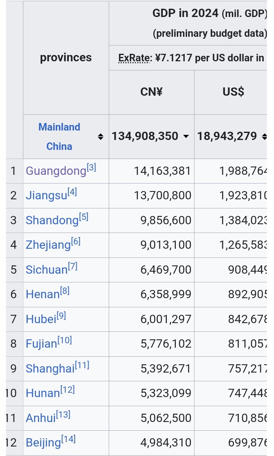Click the ExRate abbreviation in the header
The width and height of the screenshot is (274, 456).
click(134, 58)
